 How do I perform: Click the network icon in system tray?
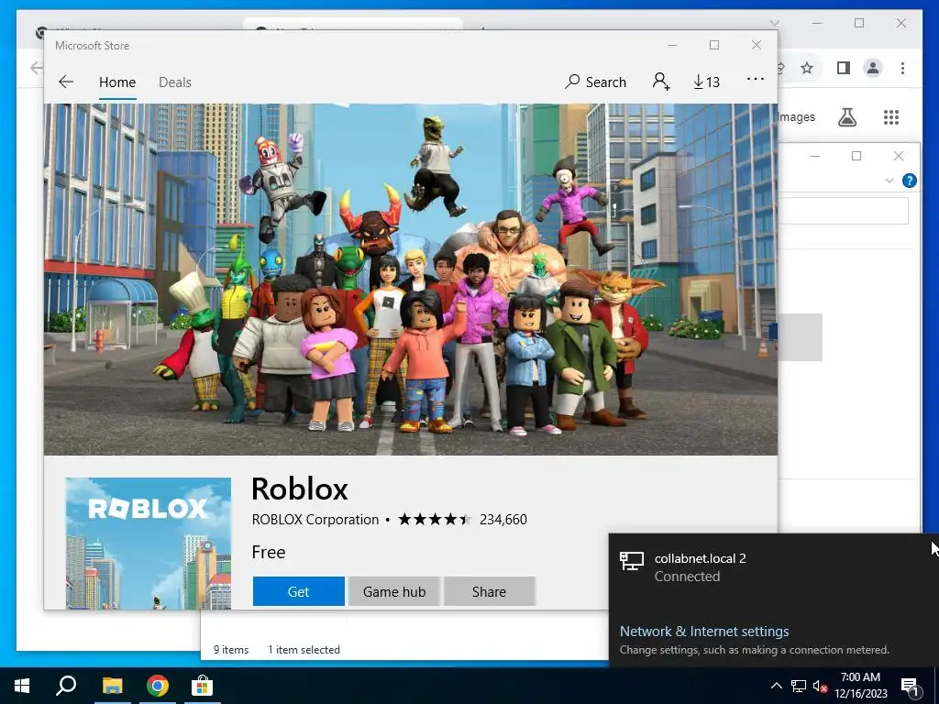pos(799,686)
